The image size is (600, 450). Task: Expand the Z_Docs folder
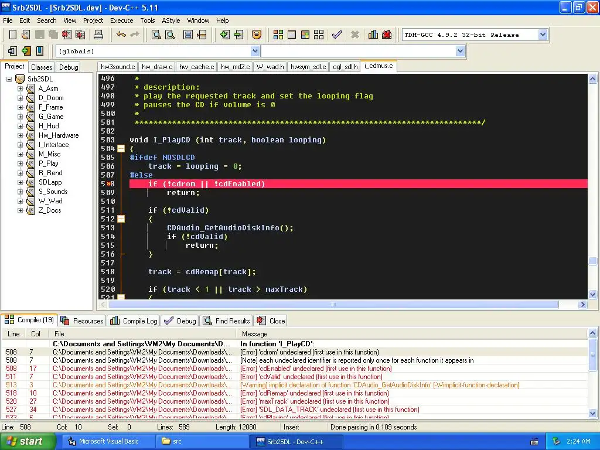(x=21, y=210)
